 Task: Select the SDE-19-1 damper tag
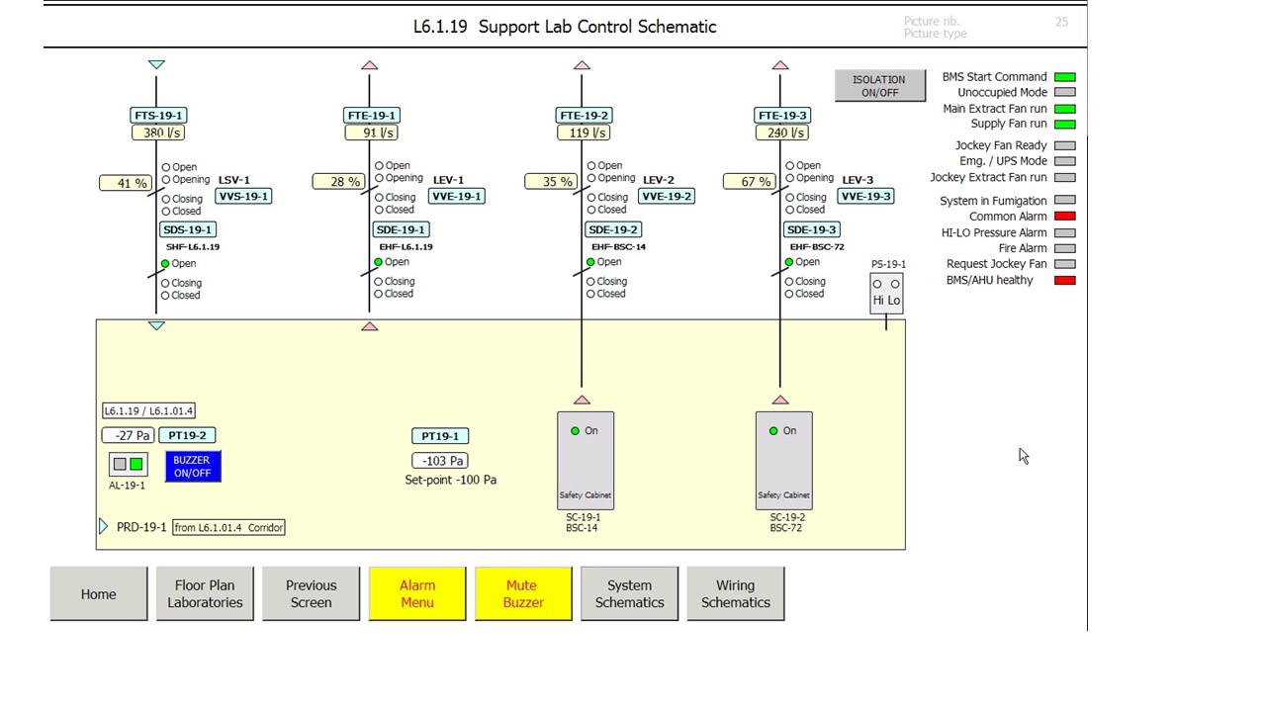click(x=400, y=229)
